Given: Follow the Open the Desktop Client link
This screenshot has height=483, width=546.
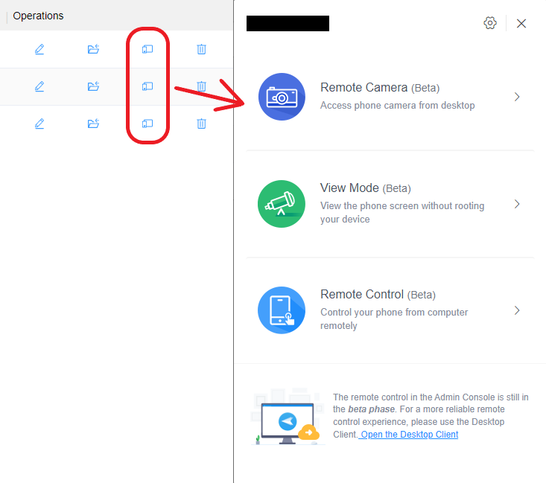Looking at the screenshot, I should (409, 435).
